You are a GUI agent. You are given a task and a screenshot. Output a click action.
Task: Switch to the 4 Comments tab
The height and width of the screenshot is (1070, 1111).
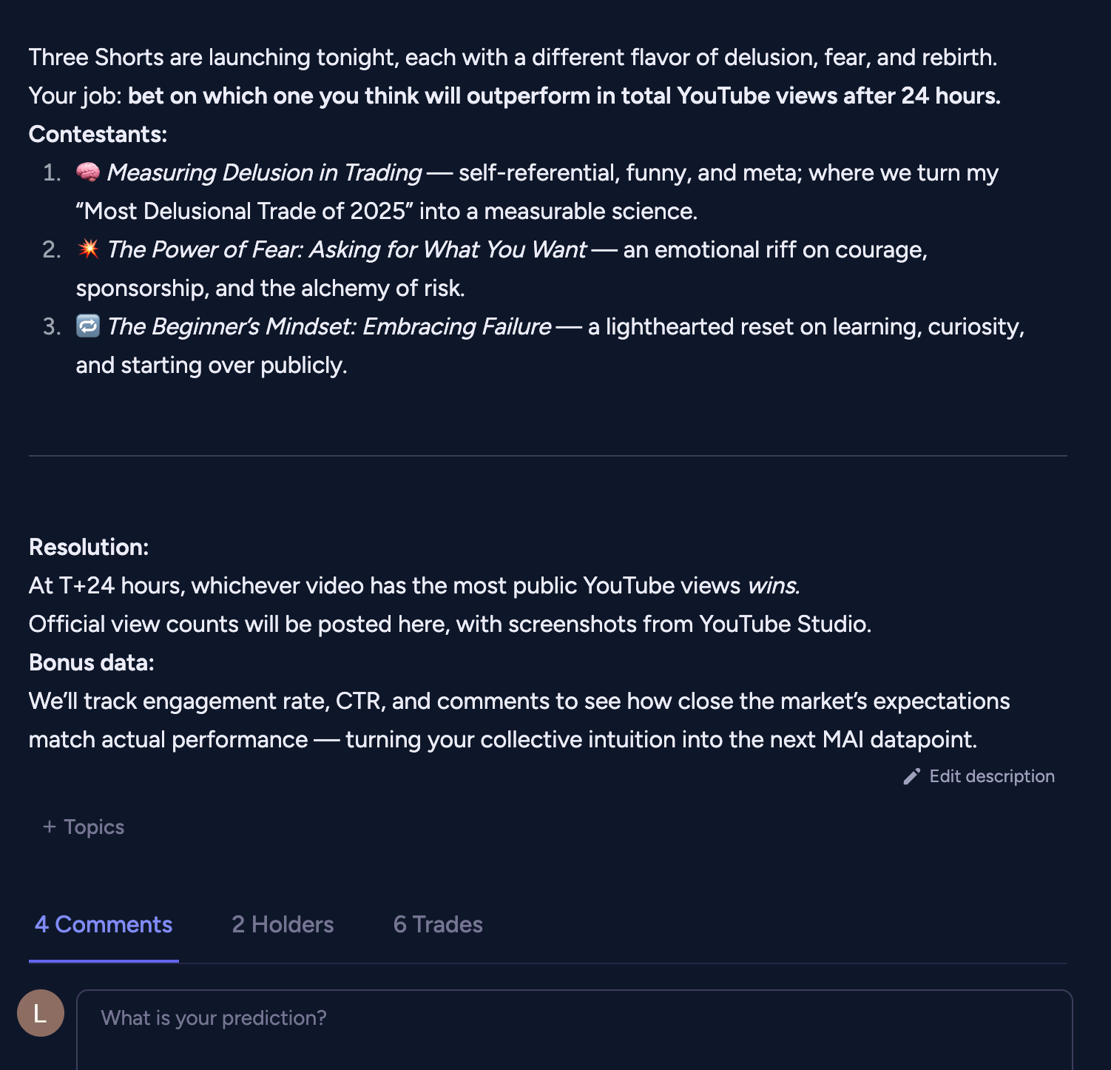point(104,924)
